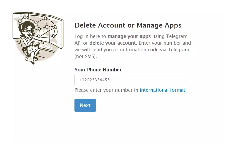Click the bold delete your account text
The width and height of the screenshot is (225, 142).
(x=113, y=43)
